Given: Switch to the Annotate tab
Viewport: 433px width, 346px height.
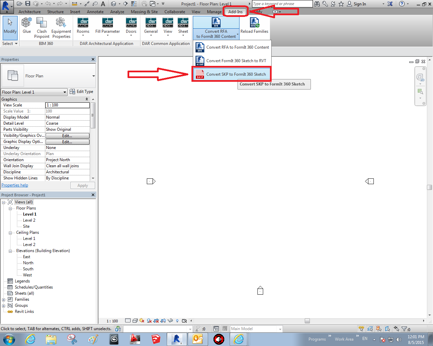Looking at the screenshot, I should pos(95,12).
